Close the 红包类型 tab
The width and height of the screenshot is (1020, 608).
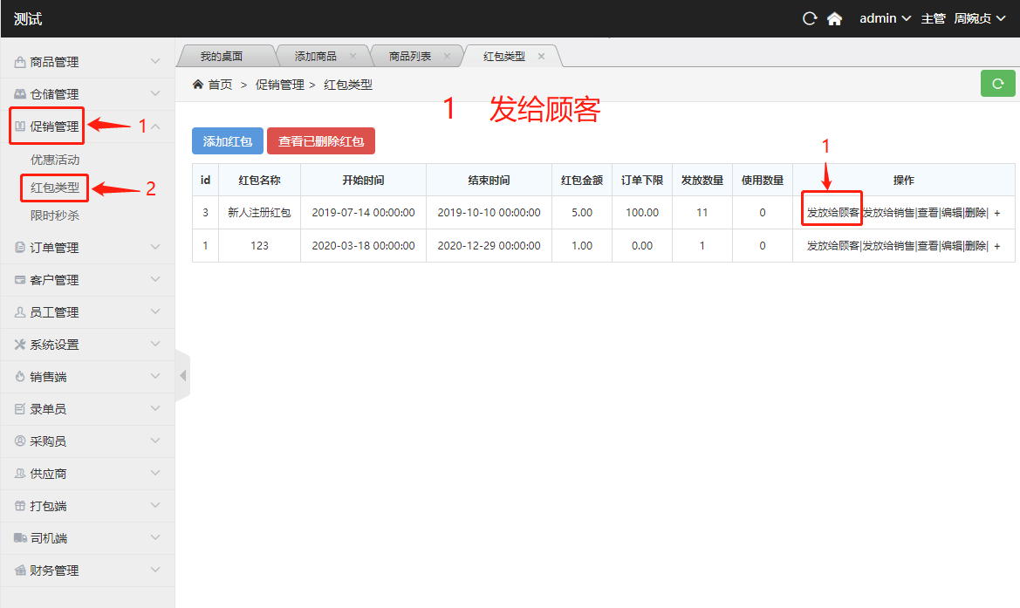coord(541,56)
